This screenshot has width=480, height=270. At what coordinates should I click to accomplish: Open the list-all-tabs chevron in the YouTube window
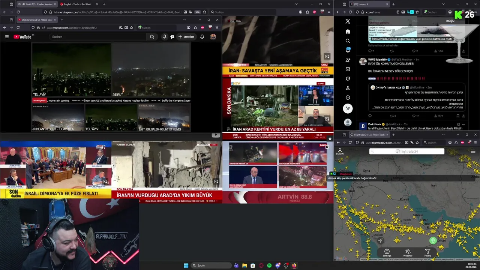tap(184, 19)
